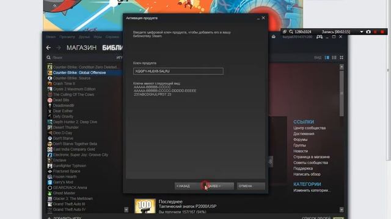Click the Dino D-Day game icon
Viewport: 391px width, 219px height.
click(50, 133)
